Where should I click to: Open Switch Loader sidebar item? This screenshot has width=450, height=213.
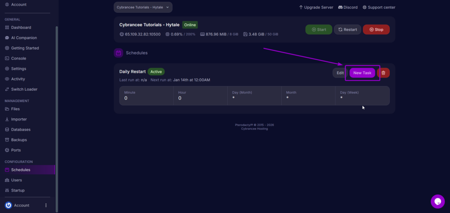tap(24, 89)
